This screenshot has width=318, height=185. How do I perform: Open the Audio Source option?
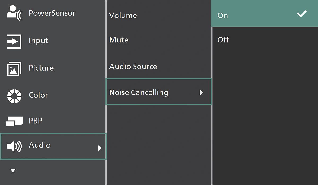point(133,67)
